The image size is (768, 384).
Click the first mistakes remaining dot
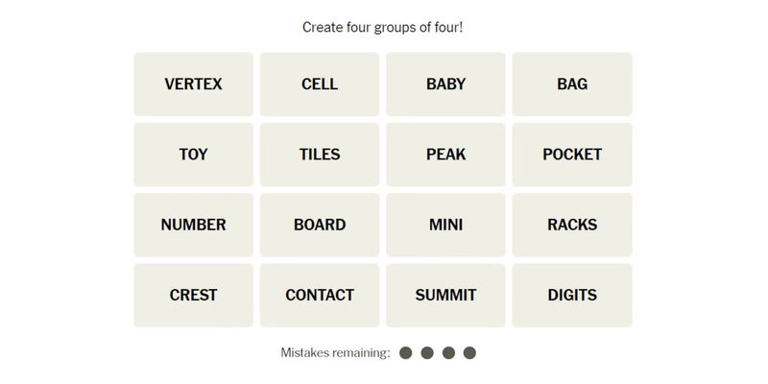pyautogui.click(x=406, y=353)
